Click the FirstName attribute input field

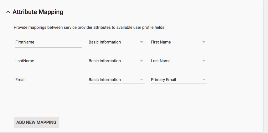coord(49,42)
